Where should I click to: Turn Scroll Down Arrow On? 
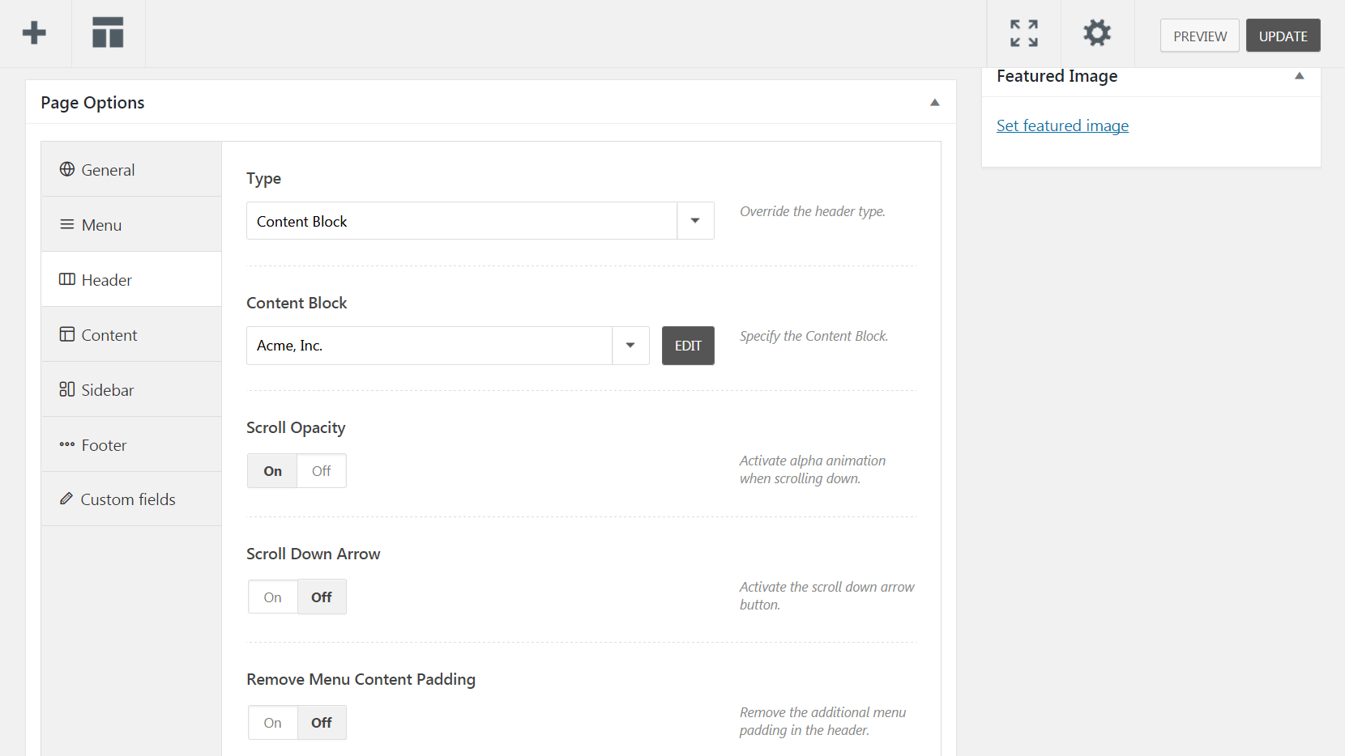(272, 597)
